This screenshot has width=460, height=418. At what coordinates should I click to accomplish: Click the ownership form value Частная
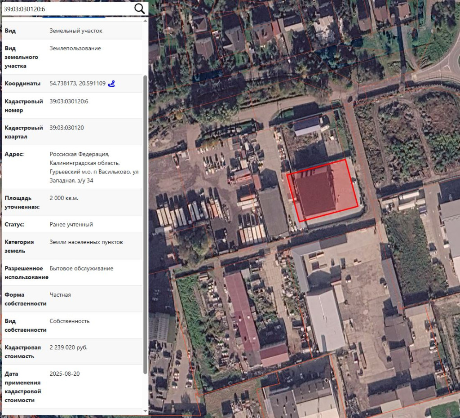pos(60,295)
